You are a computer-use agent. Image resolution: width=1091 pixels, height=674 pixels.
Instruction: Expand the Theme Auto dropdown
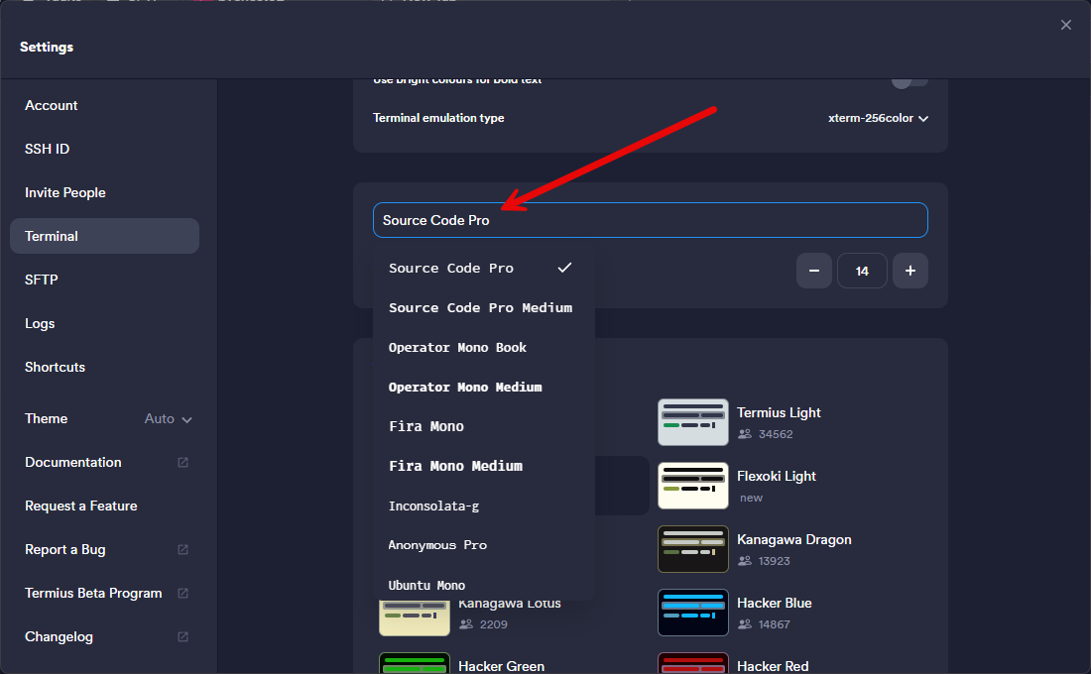pos(168,418)
